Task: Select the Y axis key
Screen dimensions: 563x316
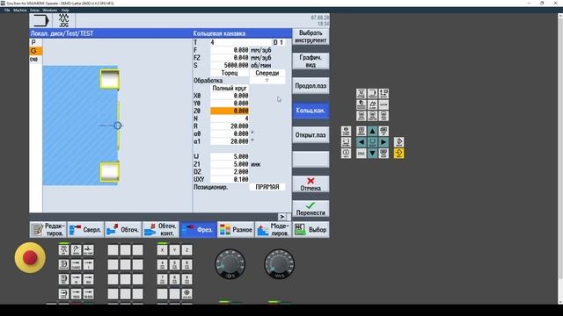Action: 174,249
